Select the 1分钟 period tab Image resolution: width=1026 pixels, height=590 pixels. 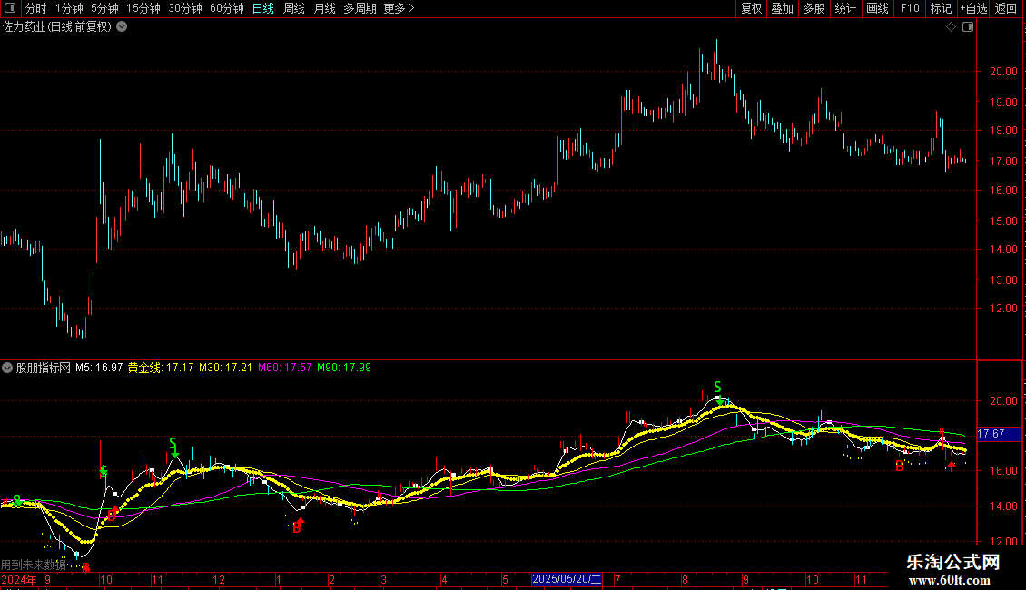(69, 8)
